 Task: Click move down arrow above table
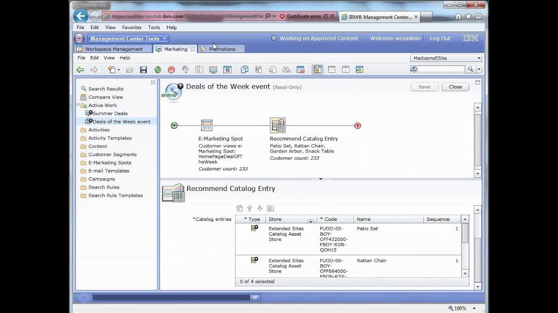coord(260,208)
